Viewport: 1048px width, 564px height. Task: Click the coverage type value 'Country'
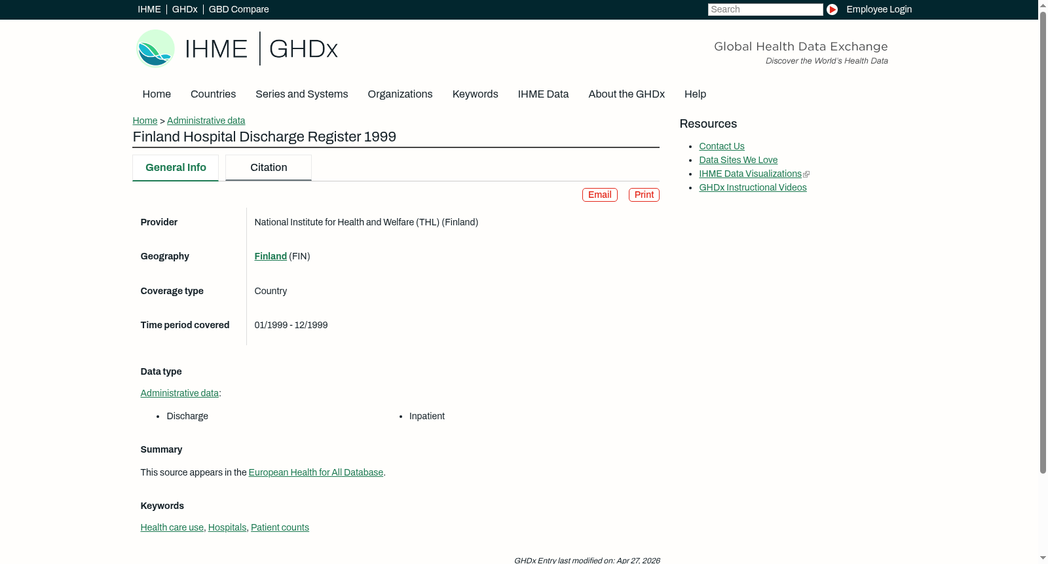[x=271, y=291]
